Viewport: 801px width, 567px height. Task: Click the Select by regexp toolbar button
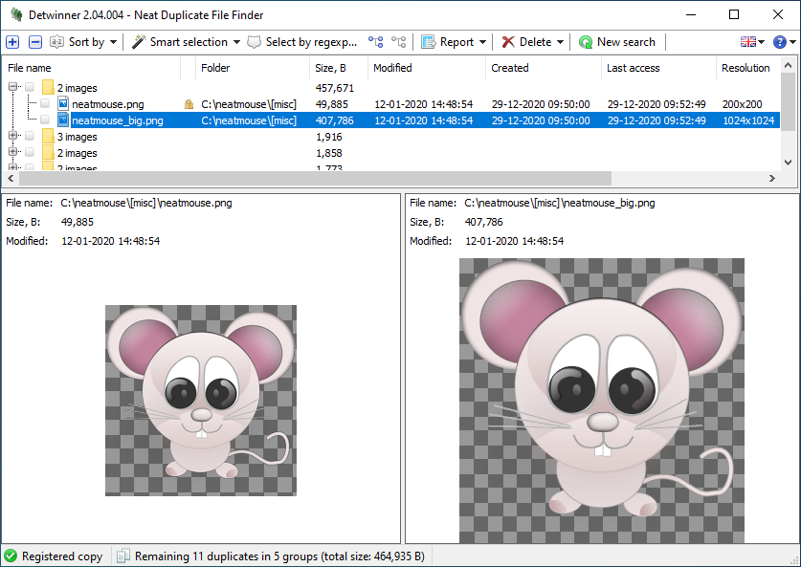point(298,42)
